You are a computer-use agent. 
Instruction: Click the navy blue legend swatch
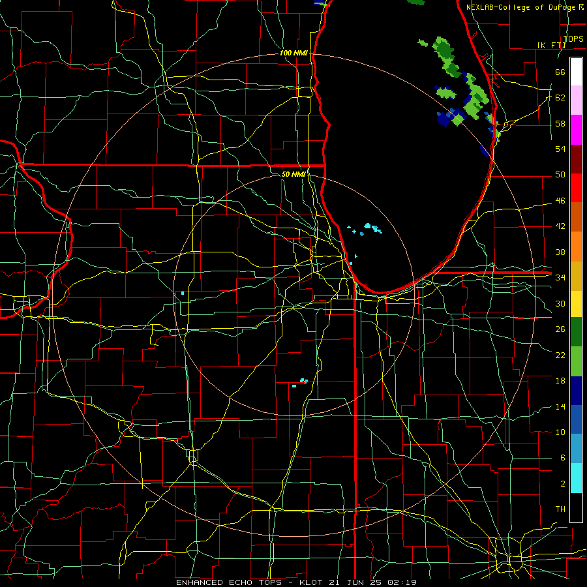point(576,391)
